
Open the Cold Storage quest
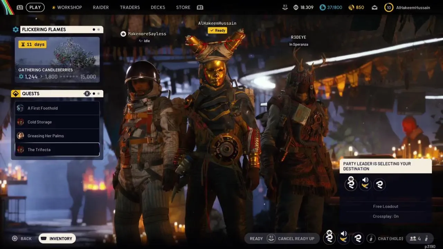[57, 122]
